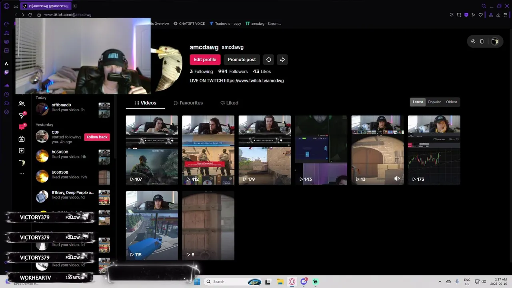
Task: Click the site padlock icon
Action: click(39, 15)
